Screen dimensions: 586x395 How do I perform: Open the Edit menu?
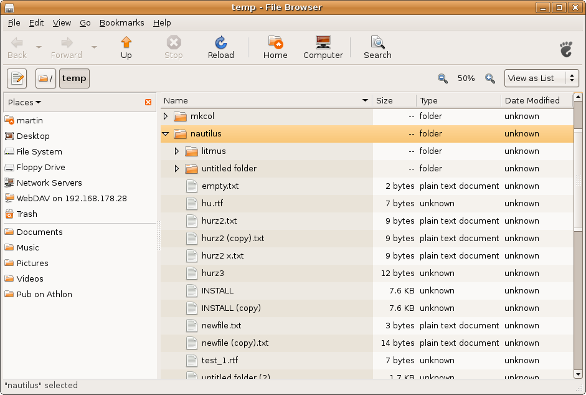(x=36, y=22)
